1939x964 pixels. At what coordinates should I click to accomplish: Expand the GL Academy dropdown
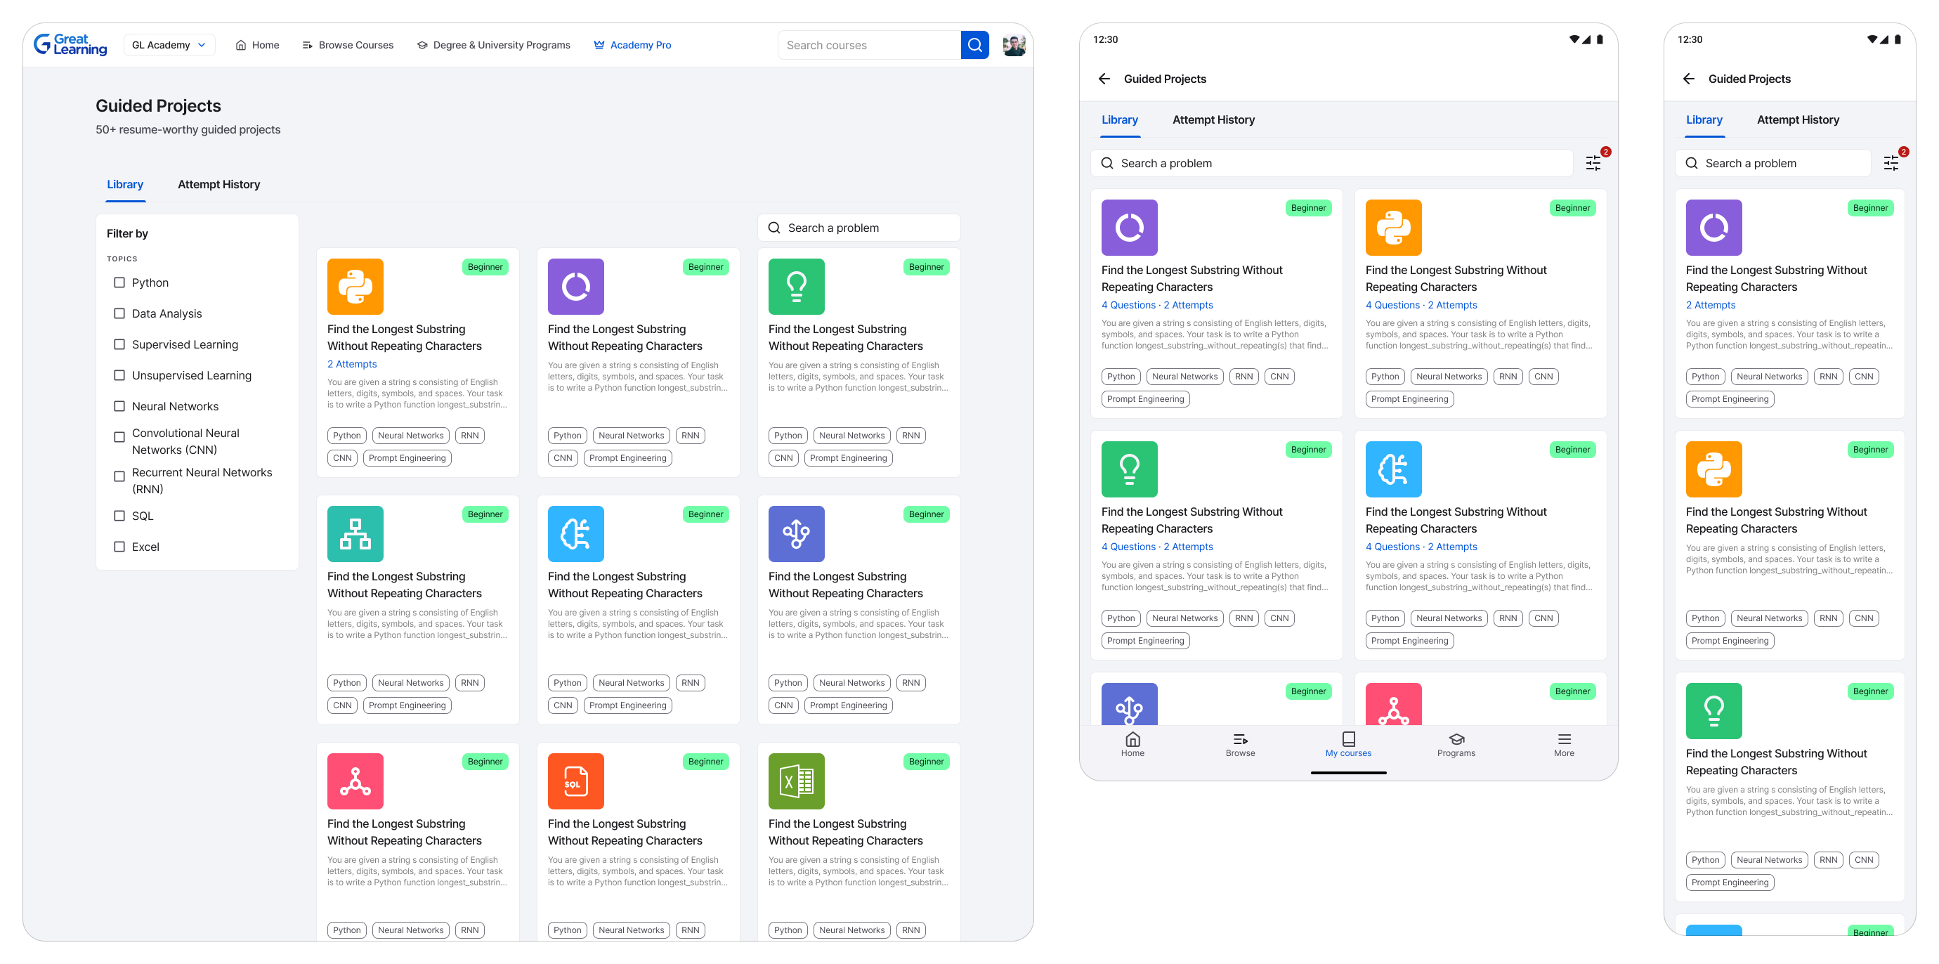click(169, 45)
